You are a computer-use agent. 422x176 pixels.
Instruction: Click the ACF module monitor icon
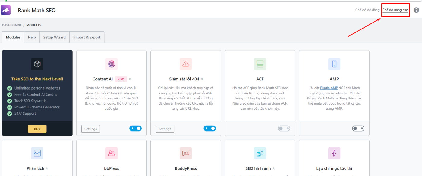click(x=260, y=64)
